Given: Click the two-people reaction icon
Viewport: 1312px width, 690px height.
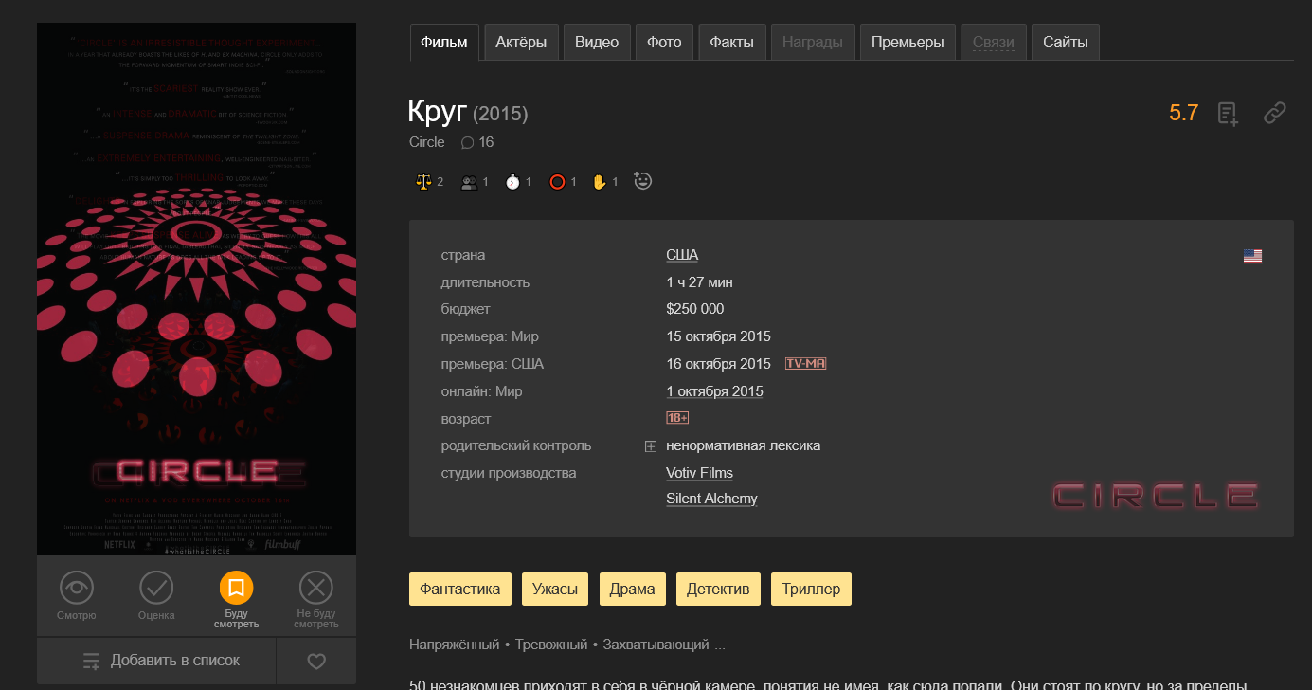Looking at the screenshot, I should 468,182.
